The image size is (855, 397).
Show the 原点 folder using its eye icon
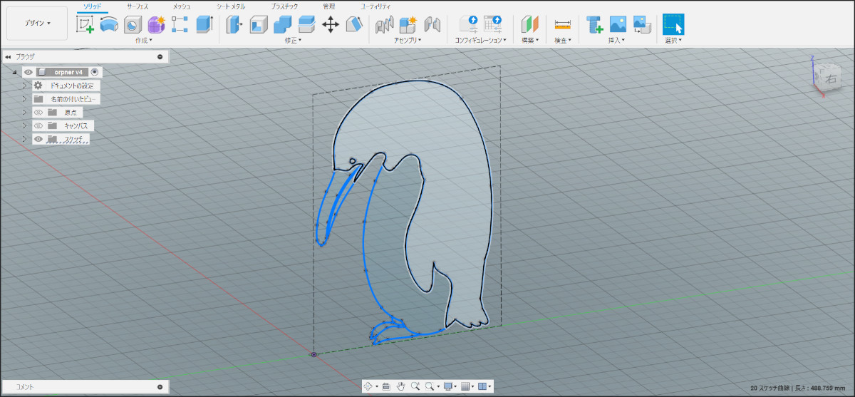click(38, 113)
